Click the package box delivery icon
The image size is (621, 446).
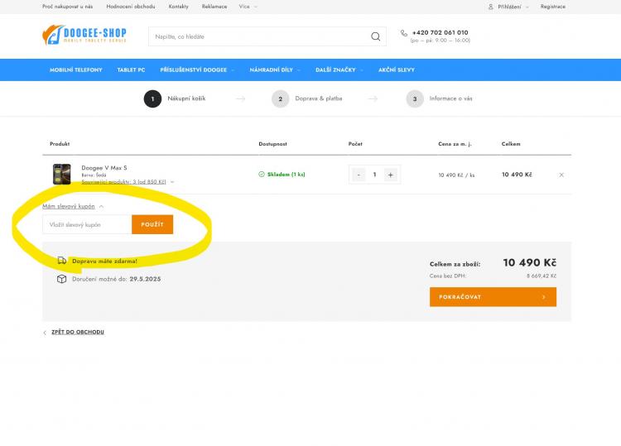[62, 279]
